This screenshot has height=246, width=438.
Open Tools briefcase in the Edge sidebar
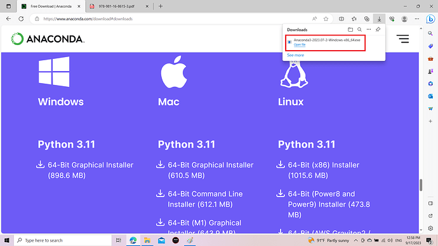pos(430,58)
